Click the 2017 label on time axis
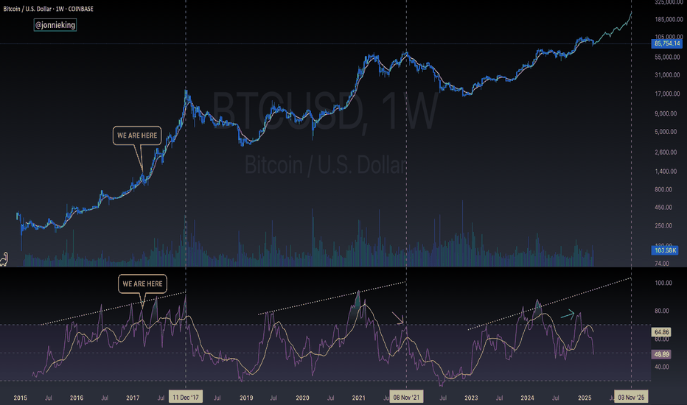 pyautogui.click(x=133, y=398)
